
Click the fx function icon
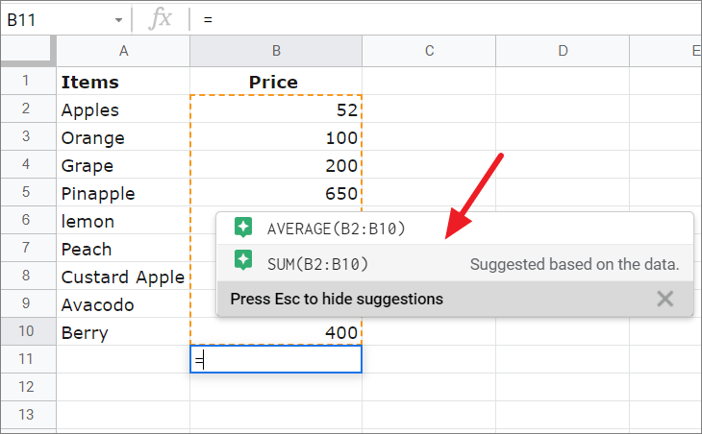(162, 18)
